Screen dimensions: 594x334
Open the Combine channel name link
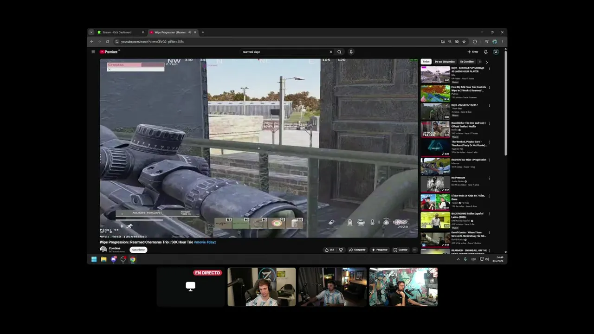[x=114, y=248]
